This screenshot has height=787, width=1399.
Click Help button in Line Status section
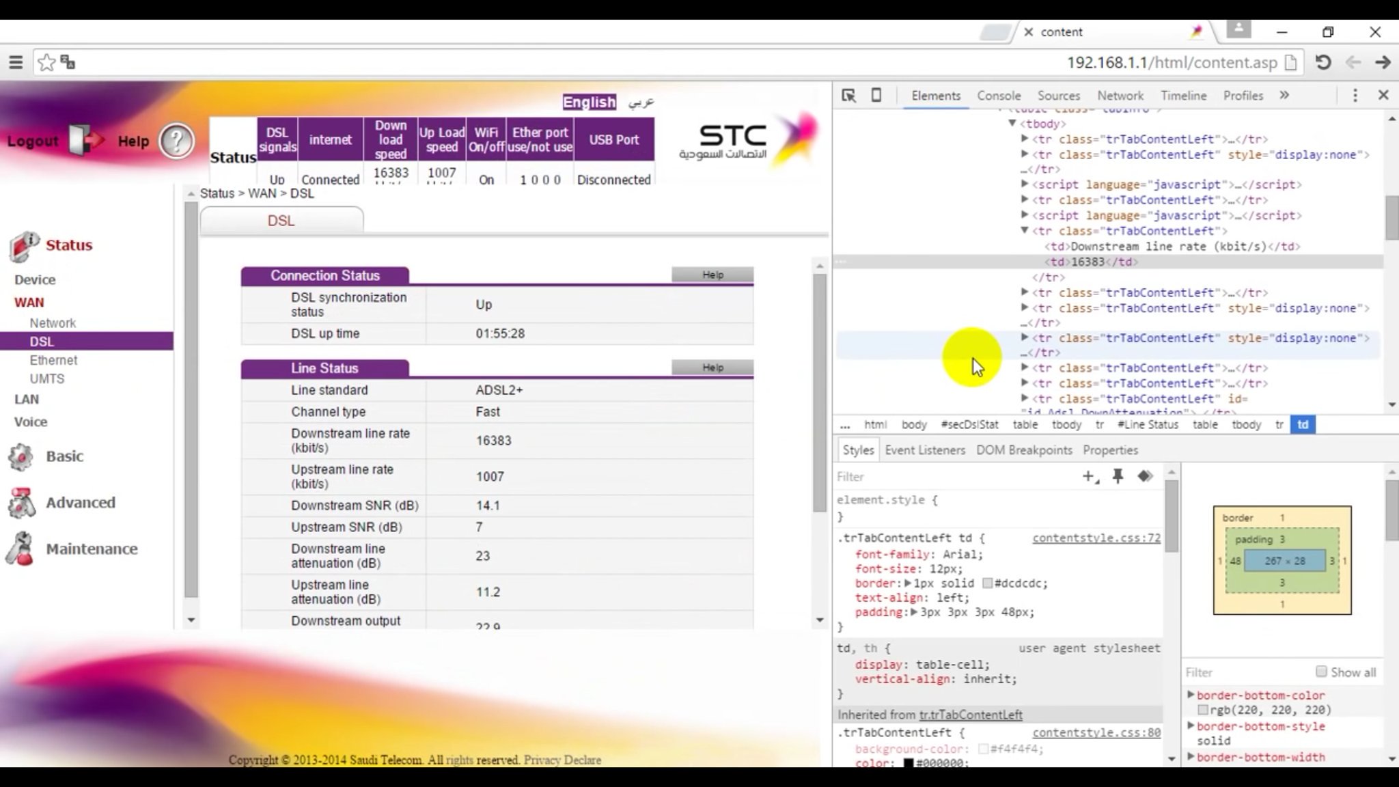point(712,368)
